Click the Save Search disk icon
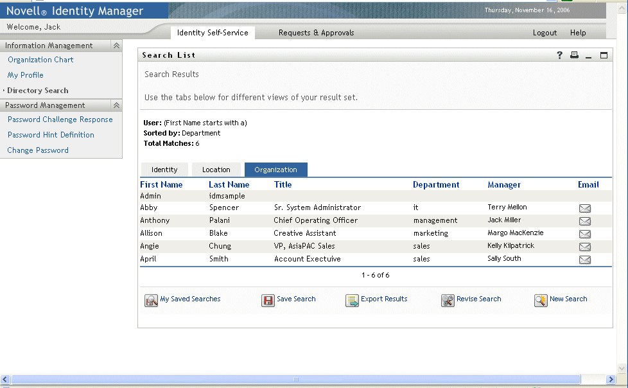 [268, 300]
